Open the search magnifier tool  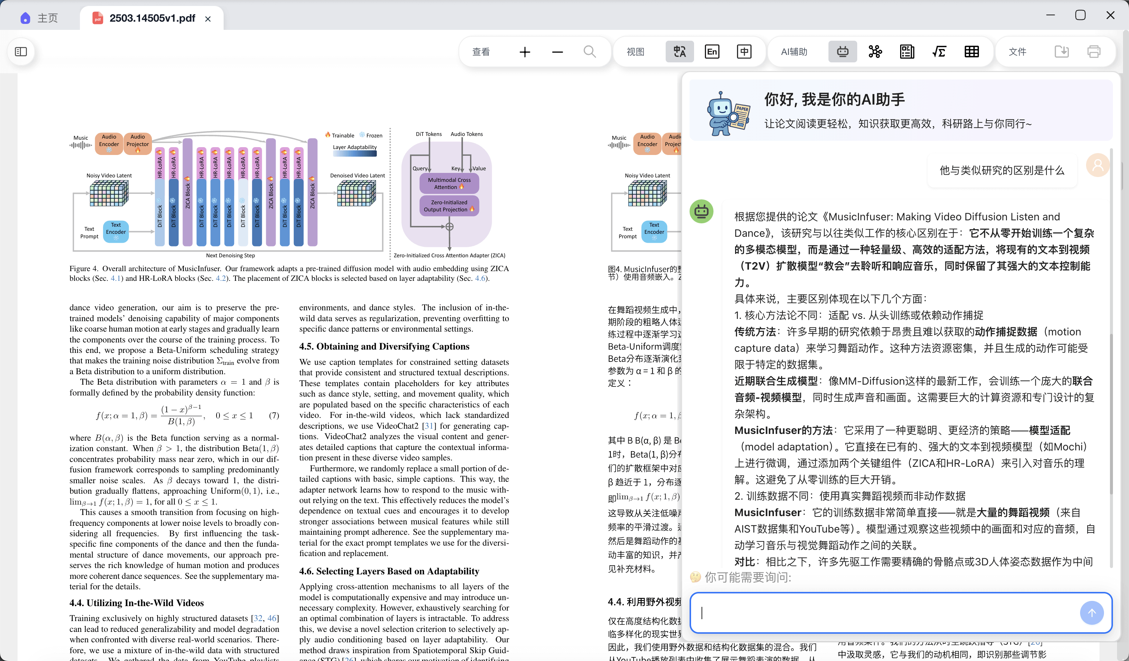(590, 52)
